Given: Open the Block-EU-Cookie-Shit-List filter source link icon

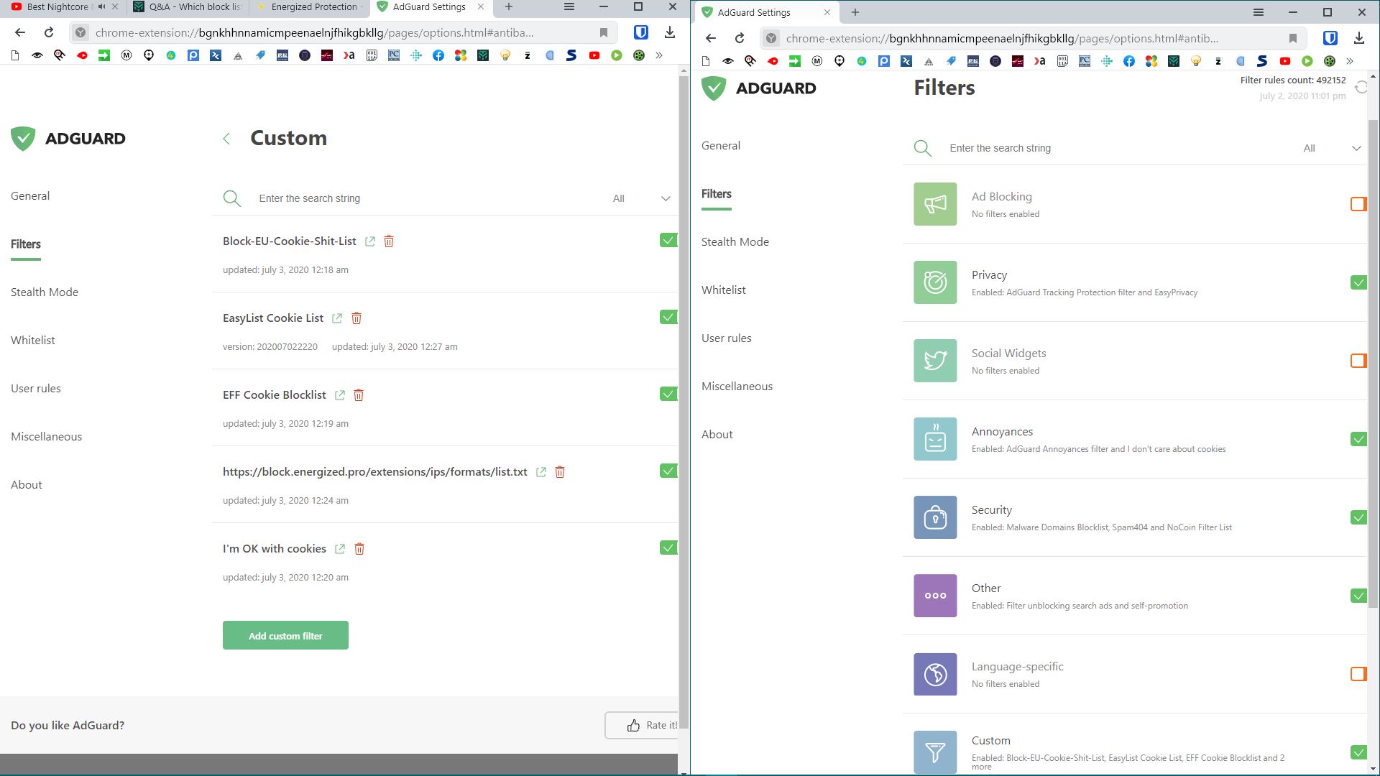Looking at the screenshot, I should 370,241.
